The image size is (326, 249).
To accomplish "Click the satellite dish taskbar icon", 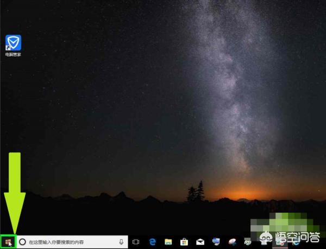I will [232, 242].
